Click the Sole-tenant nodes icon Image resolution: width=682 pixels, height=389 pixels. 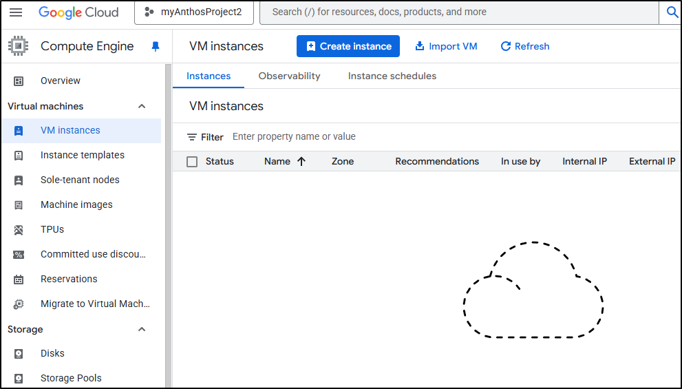pyautogui.click(x=19, y=180)
